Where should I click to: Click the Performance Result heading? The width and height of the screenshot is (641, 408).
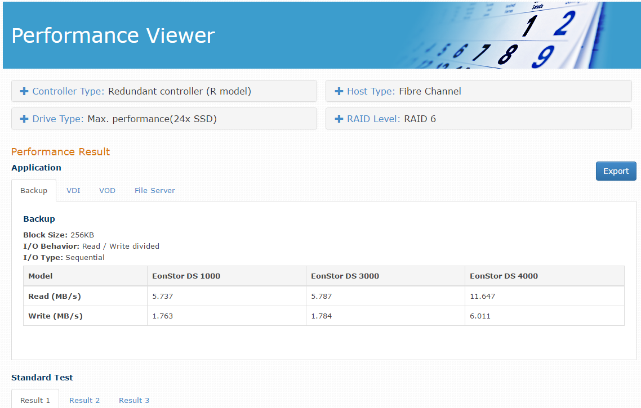(60, 151)
